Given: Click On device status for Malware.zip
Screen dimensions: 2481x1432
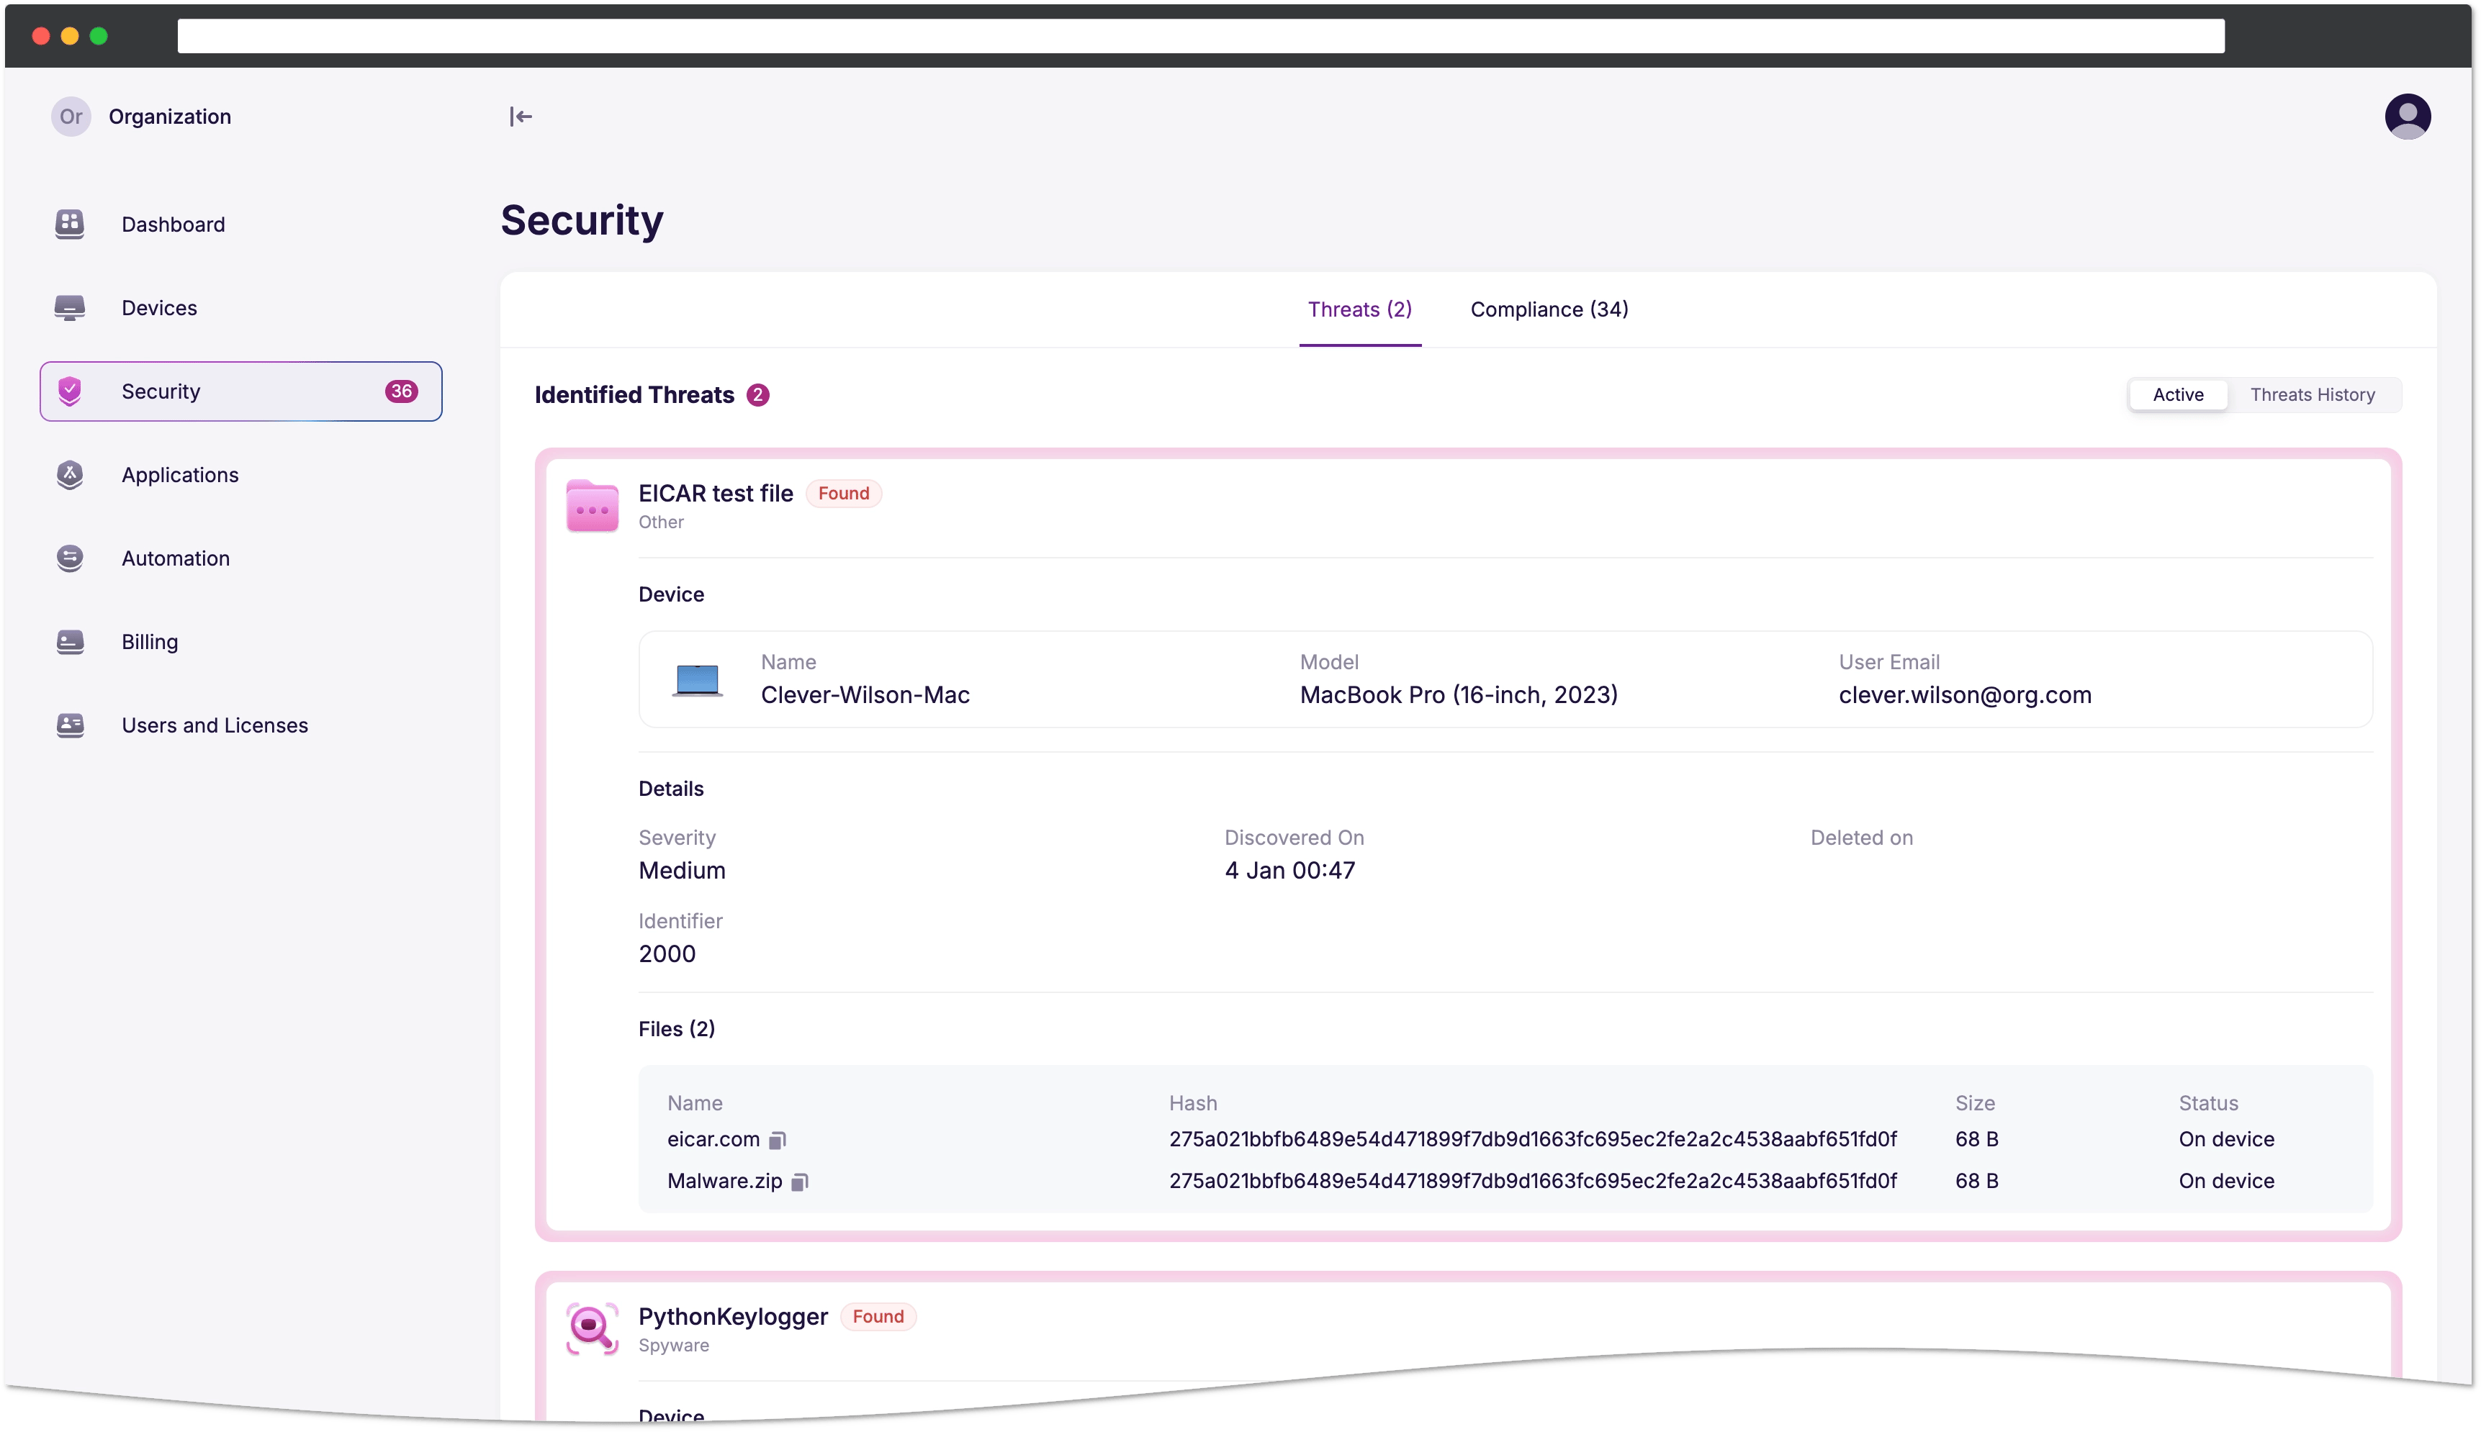Looking at the screenshot, I should tap(2225, 1181).
